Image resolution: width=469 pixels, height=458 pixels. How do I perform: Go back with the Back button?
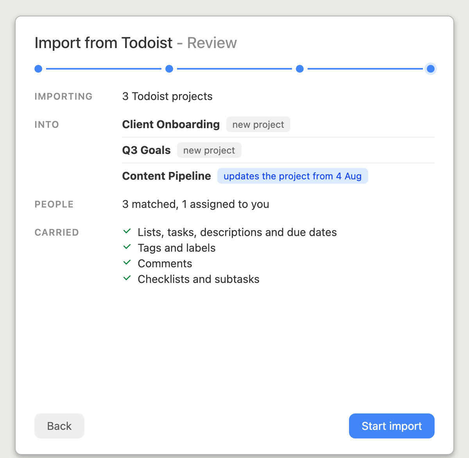pyautogui.click(x=59, y=426)
